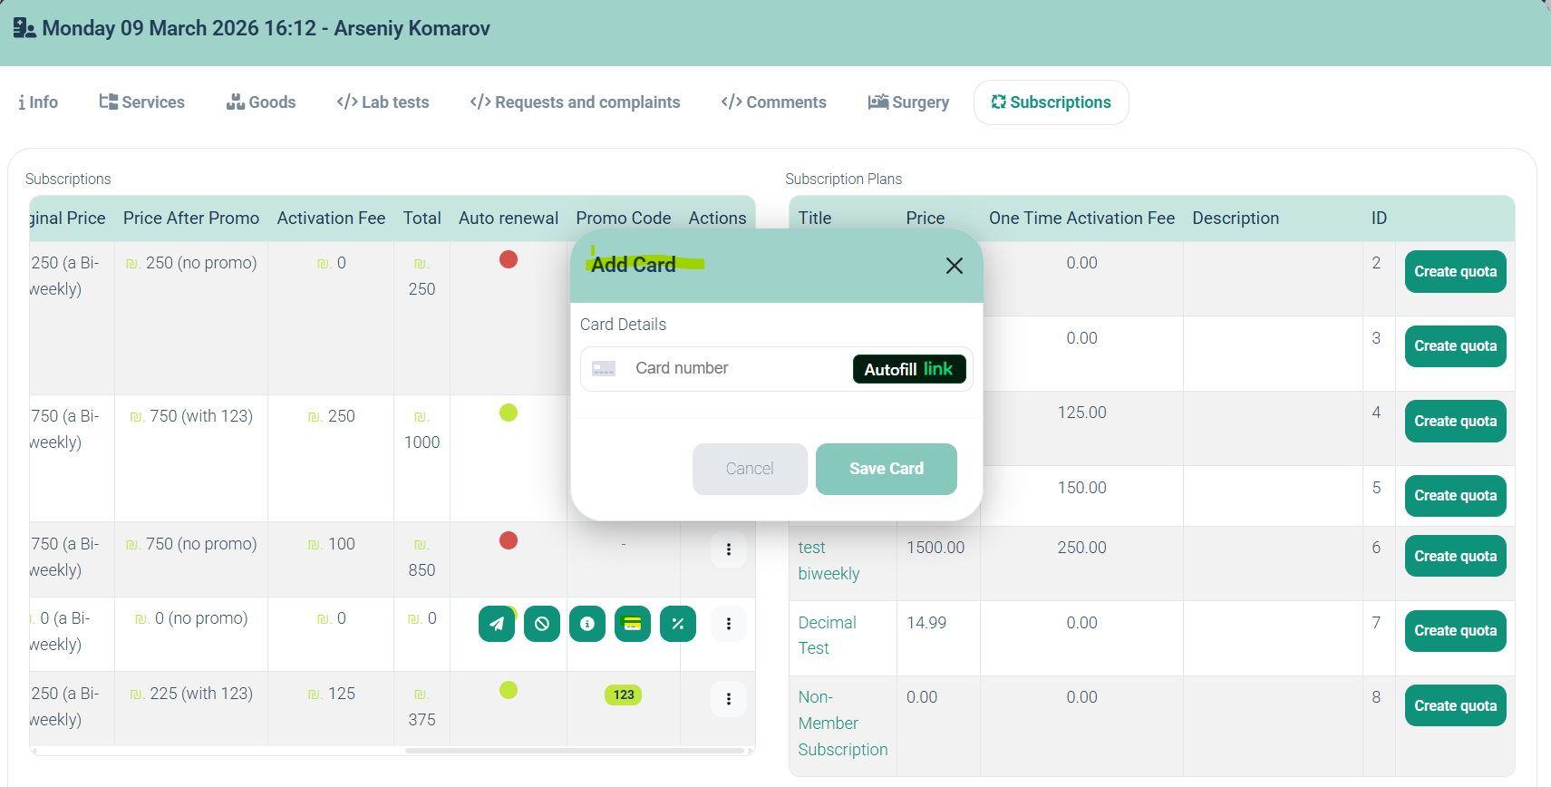Click the 123 promo code badge
Screen dimensions: 1551x787
(623, 695)
